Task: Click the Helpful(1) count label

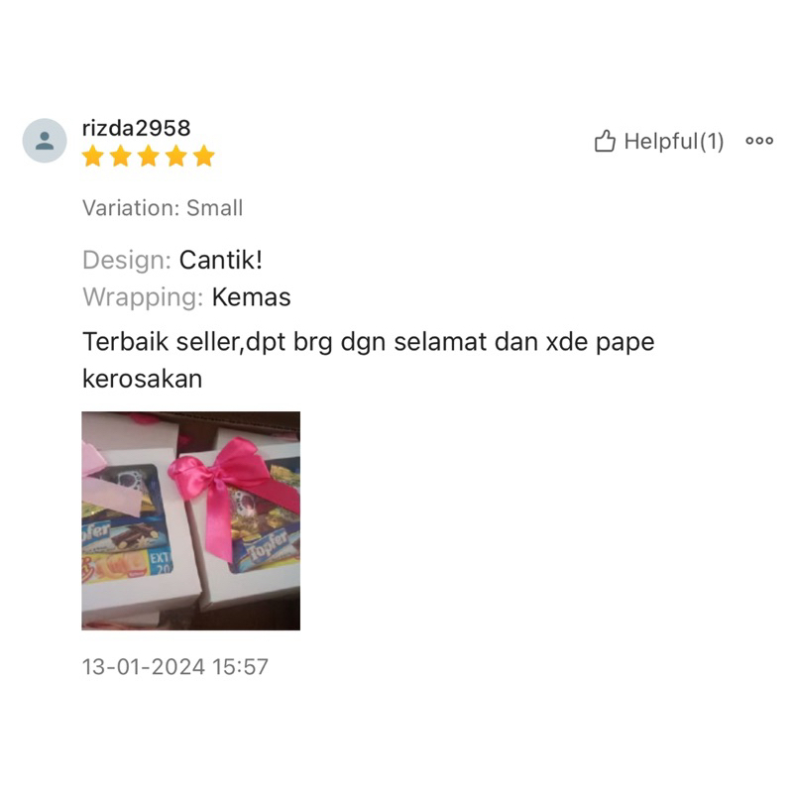Action: tap(674, 141)
